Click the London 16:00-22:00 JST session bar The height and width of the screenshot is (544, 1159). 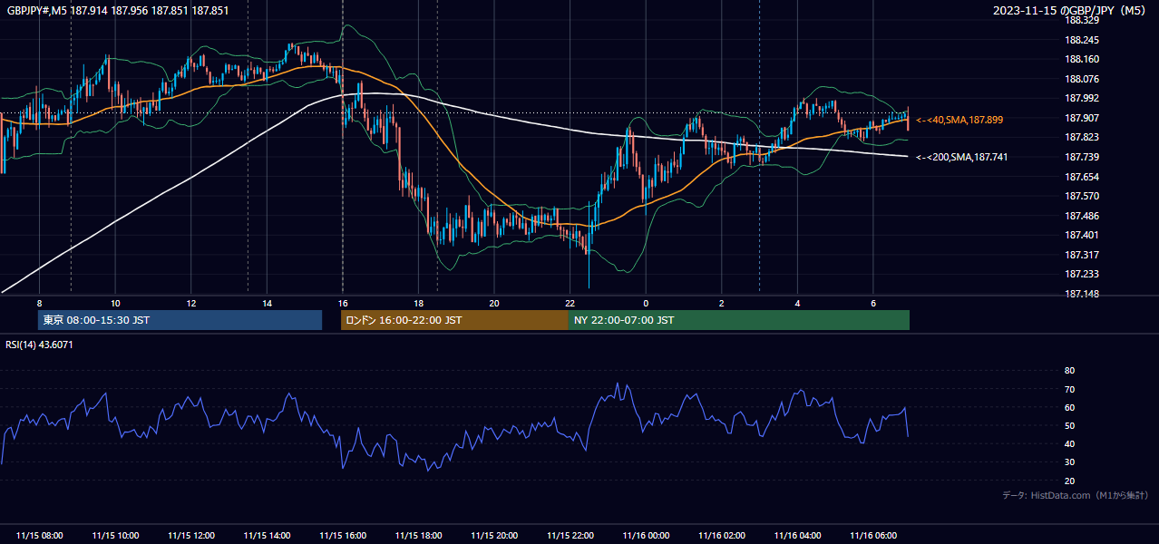pyautogui.click(x=454, y=320)
